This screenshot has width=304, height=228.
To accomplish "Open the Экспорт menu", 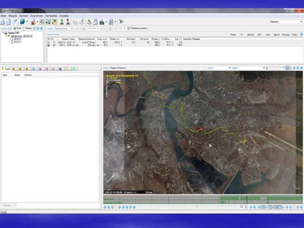I will 23,15.
